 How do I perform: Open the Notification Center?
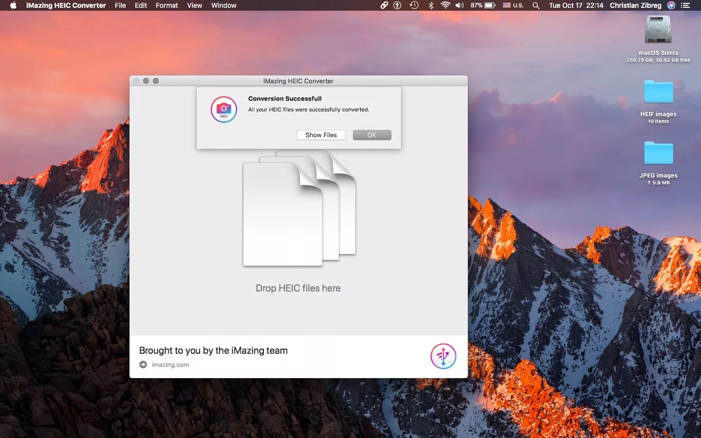685,5
